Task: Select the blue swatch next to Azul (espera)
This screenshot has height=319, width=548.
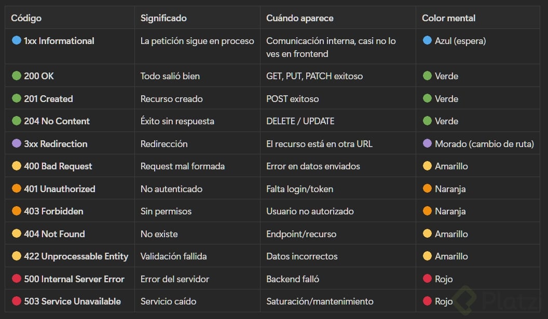Action: (427, 40)
